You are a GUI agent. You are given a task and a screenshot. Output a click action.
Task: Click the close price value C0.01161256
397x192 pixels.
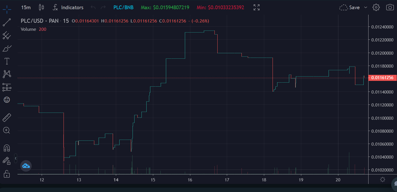pos(172,21)
